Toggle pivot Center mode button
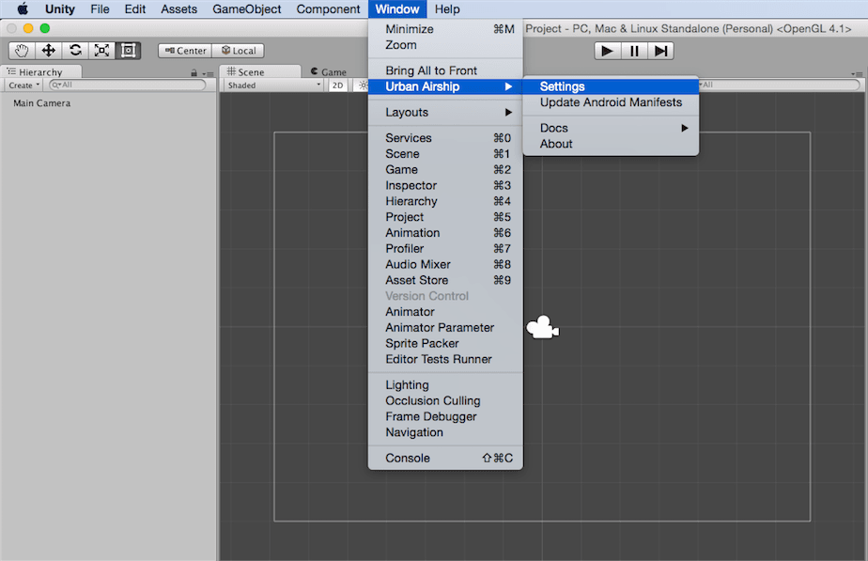The image size is (868, 561). (x=185, y=51)
